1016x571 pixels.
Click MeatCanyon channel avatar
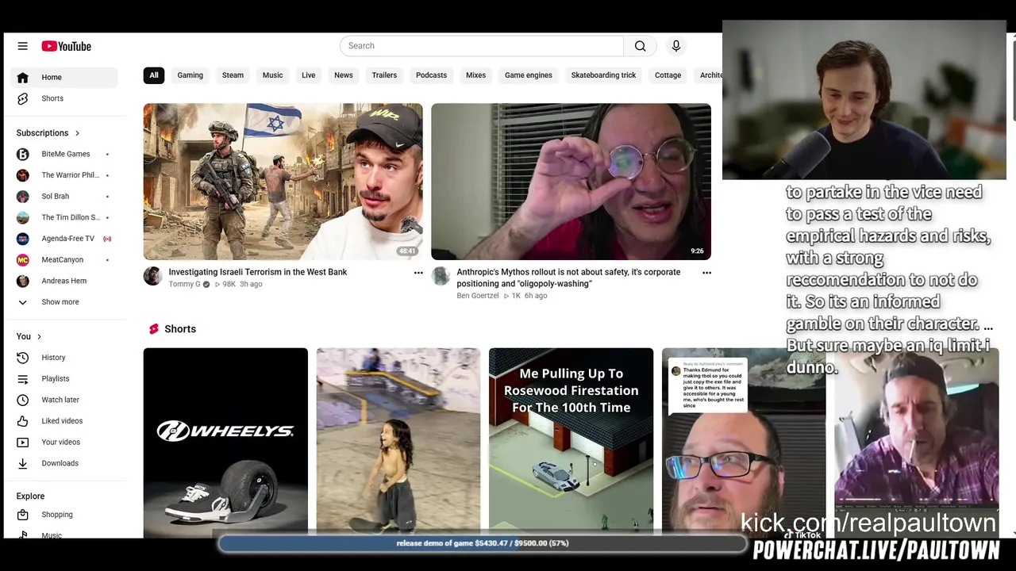tap(22, 259)
